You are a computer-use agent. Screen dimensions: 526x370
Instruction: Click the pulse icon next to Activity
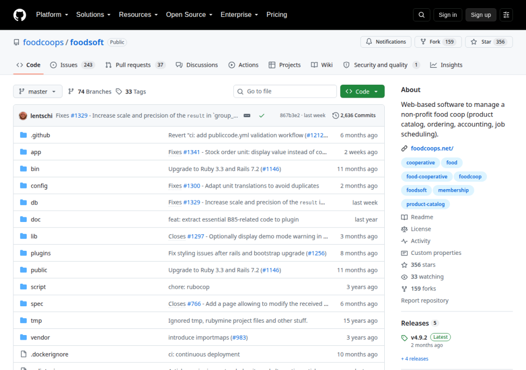click(x=404, y=241)
